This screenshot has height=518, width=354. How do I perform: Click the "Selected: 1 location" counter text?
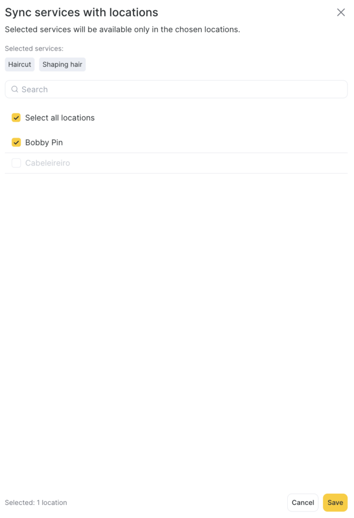tap(36, 502)
